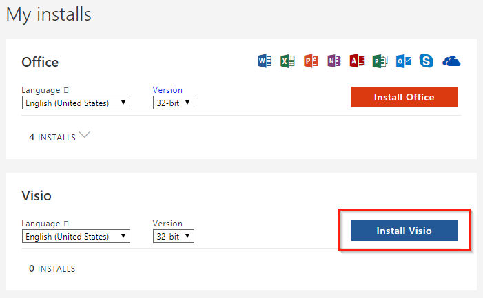Click the 0 INSTALLS text

(x=52, y=269)
